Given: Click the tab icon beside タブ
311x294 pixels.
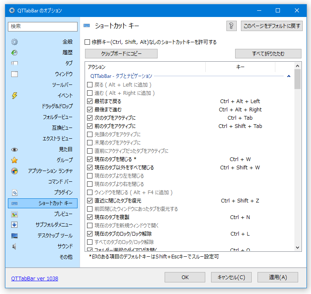Looking at the screenshot, I should 15,63.
